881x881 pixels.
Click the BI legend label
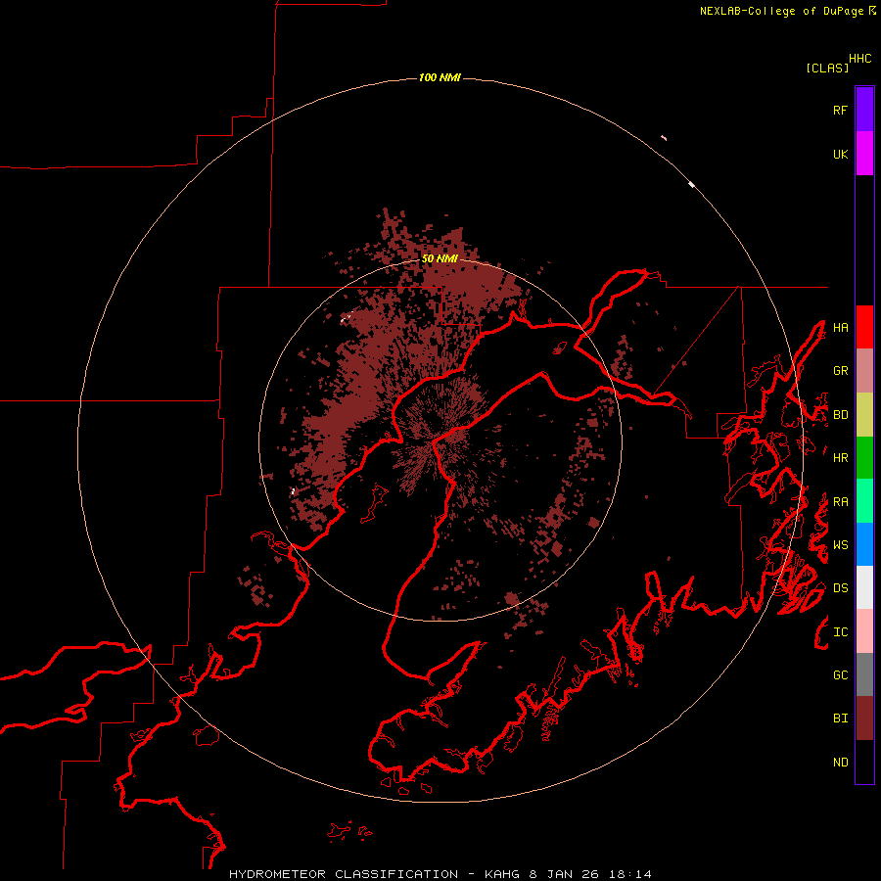840,719
